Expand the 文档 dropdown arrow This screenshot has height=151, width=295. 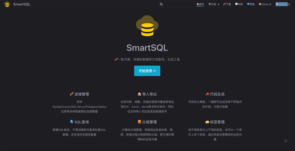pos(218,4)
